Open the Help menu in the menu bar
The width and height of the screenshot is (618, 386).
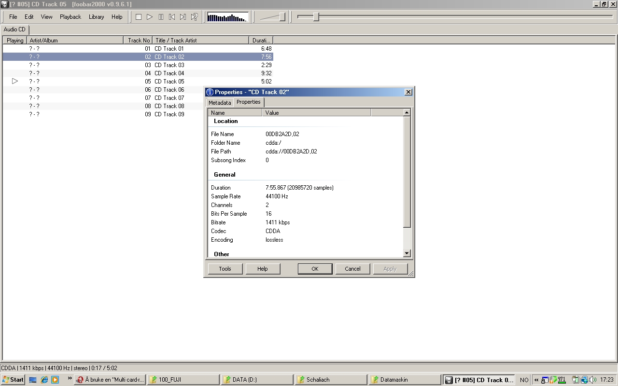tap(117, 17)
